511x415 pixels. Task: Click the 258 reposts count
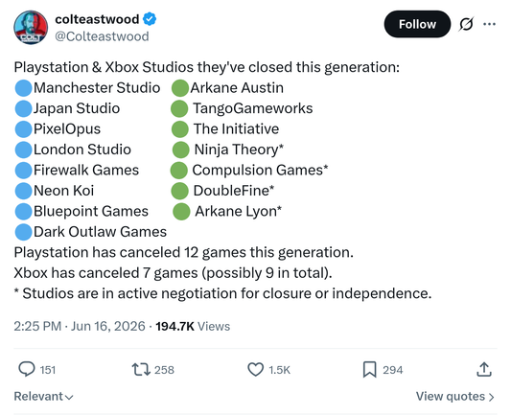coord(164,370)
